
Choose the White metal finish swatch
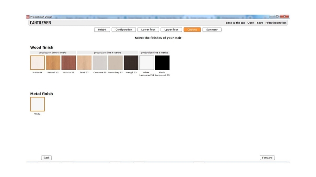click(38, 104)
